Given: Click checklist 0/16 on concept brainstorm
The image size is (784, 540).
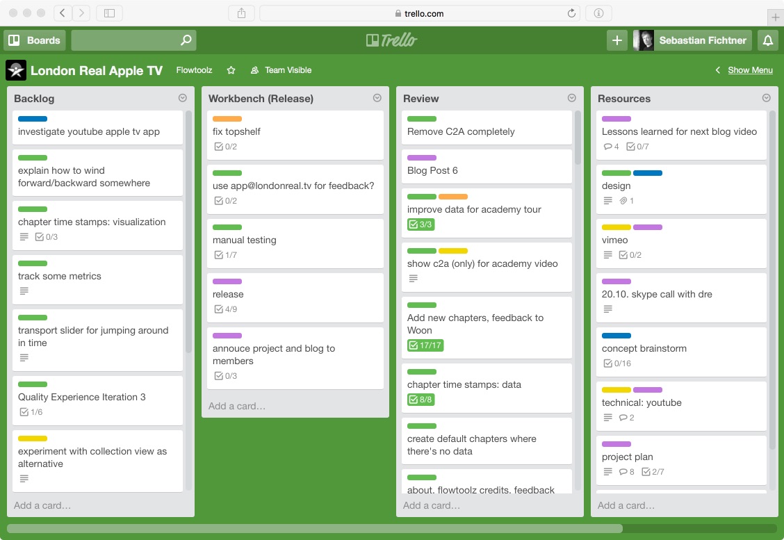Looking at the screenshot, I should tap(617, 363).
